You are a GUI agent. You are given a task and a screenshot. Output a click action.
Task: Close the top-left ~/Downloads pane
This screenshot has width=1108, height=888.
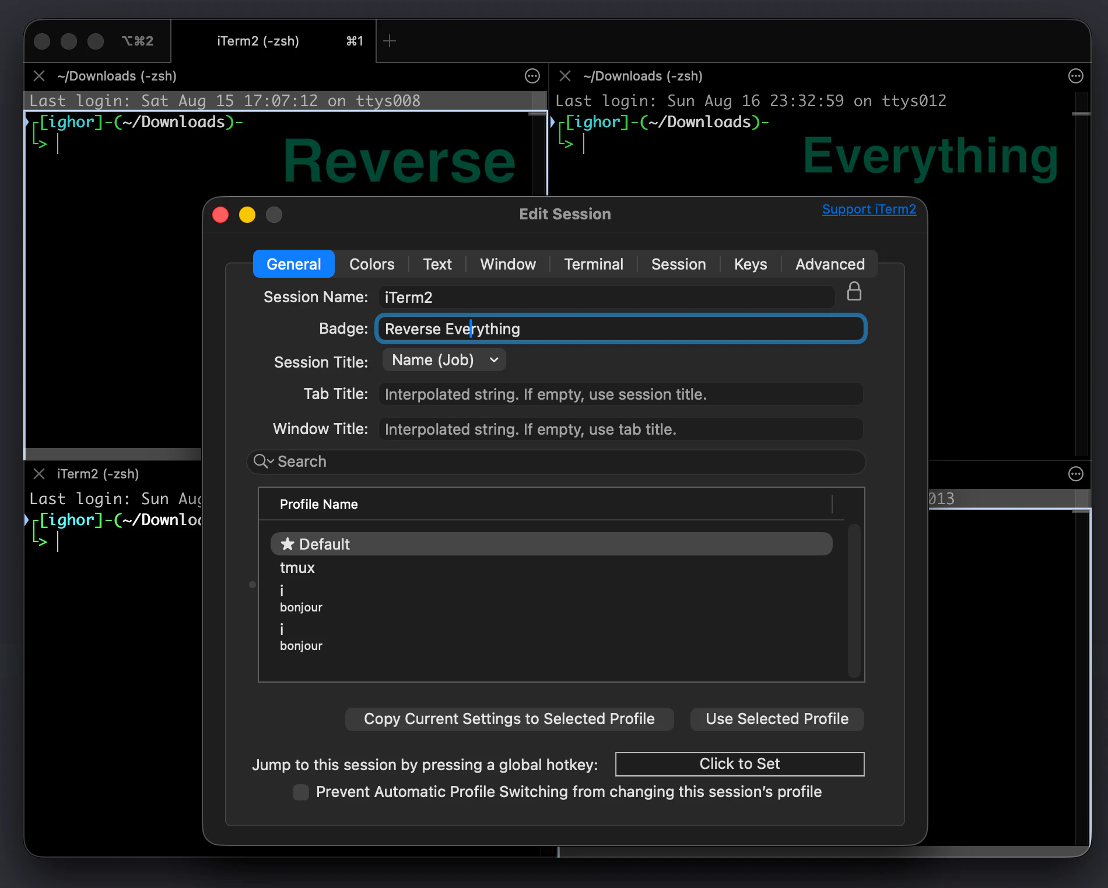point(39,76)
